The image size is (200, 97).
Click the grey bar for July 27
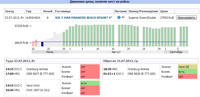click(x=55, y=39)
